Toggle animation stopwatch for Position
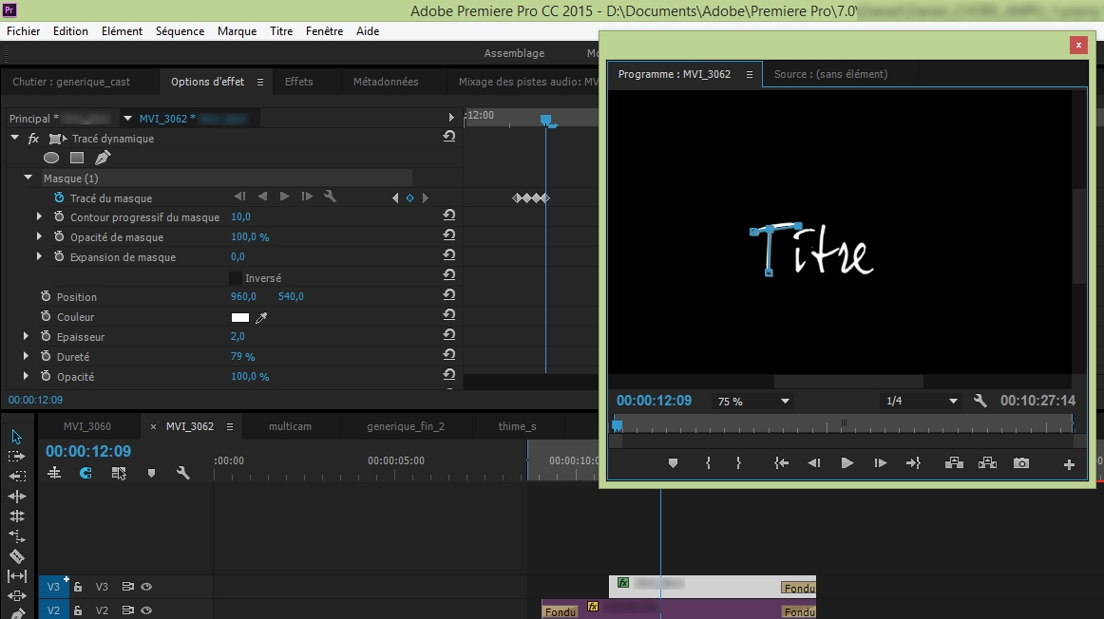Screen dimensions: 1104x619 pyautogui.click(x=46, y=296)
